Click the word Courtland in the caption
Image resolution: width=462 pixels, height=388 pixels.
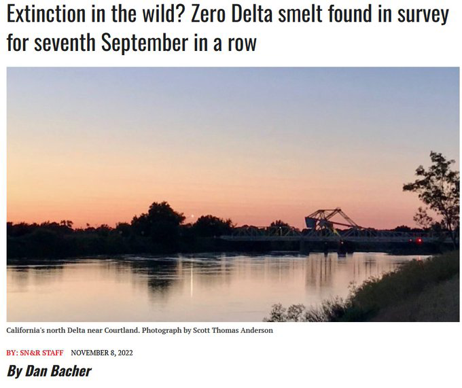pos(120,330)
